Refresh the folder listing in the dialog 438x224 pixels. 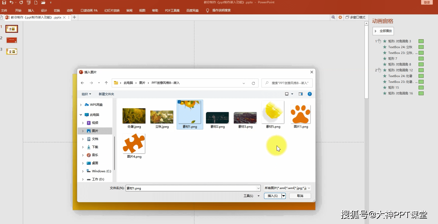click(253, 83)
